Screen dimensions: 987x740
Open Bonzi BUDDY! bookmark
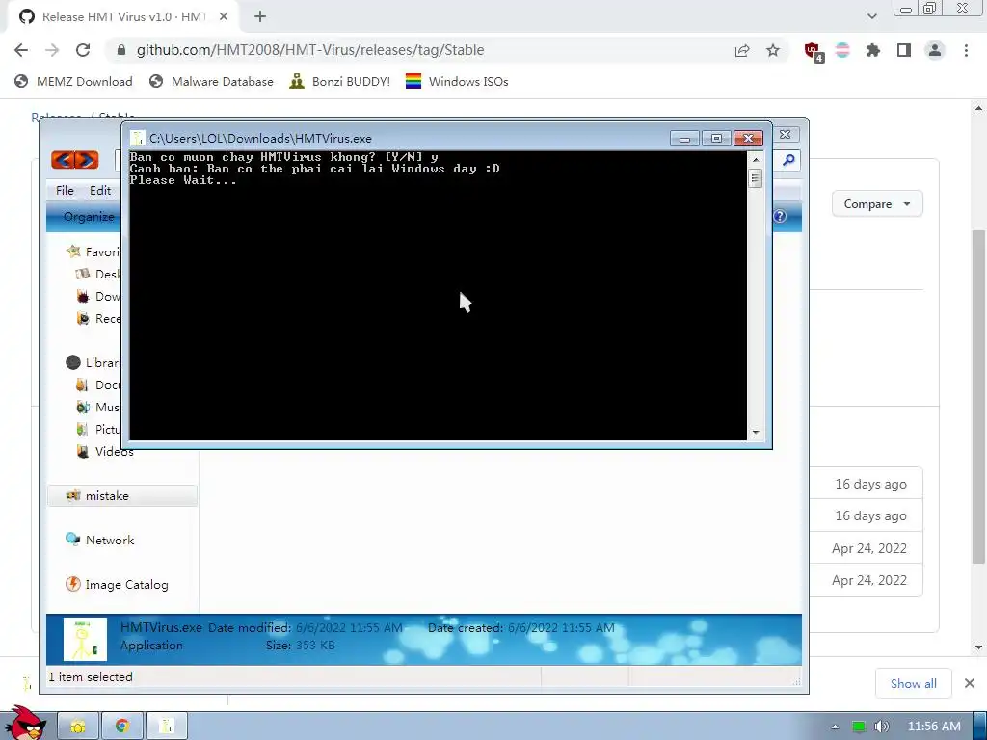(x=340, y=81)
